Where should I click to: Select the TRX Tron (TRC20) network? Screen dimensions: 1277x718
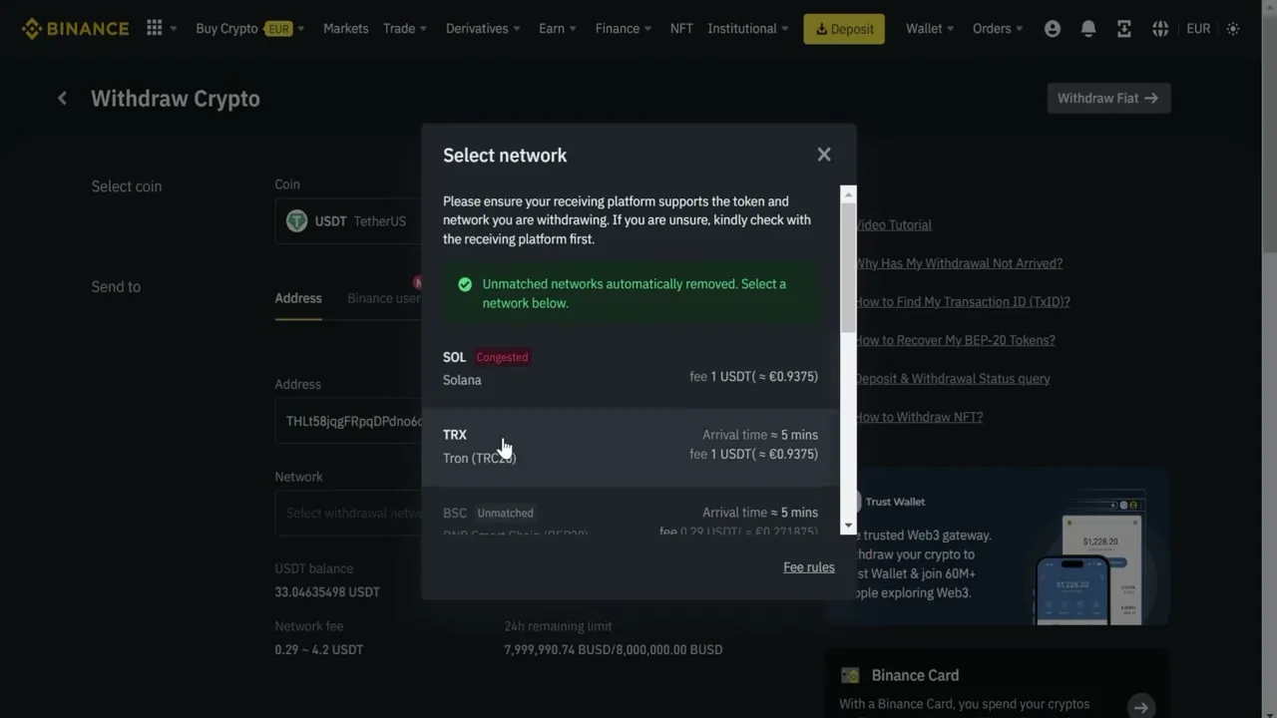pos(631,446)
